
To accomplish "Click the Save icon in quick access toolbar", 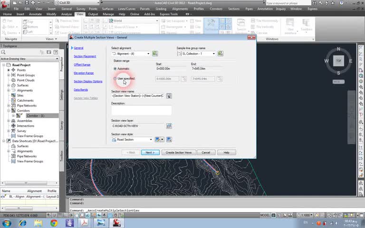I will click(27, 3).
